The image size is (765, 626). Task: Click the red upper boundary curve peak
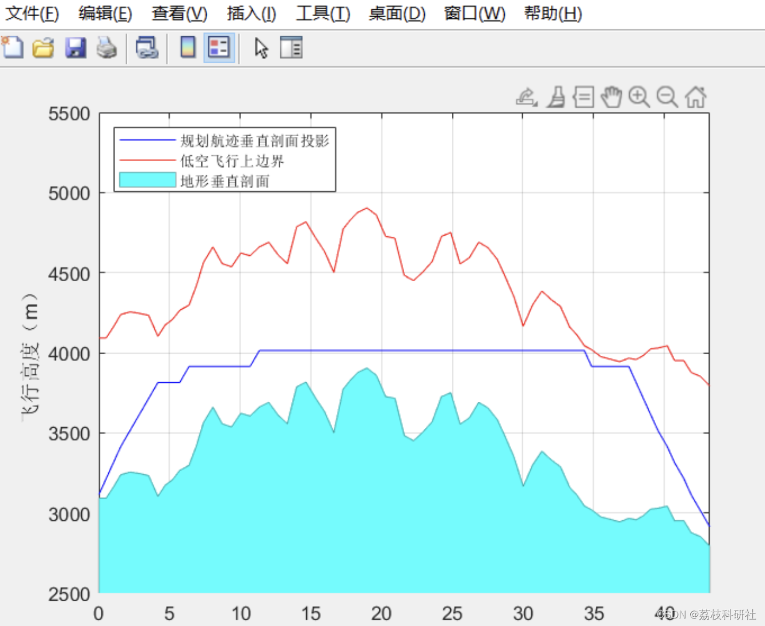click(367, 208)
